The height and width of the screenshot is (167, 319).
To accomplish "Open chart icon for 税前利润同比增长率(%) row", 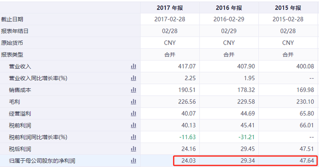I will pos(133,137).
